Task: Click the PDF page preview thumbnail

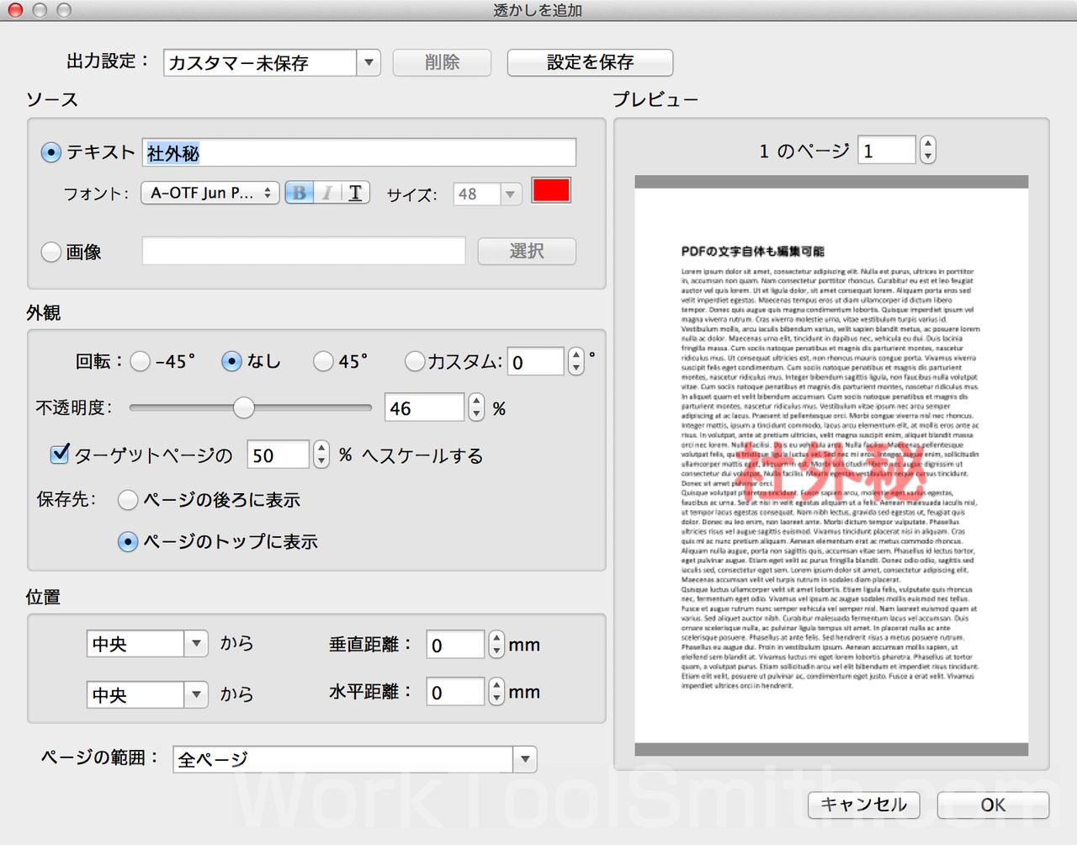Action: tap(831, 465)
